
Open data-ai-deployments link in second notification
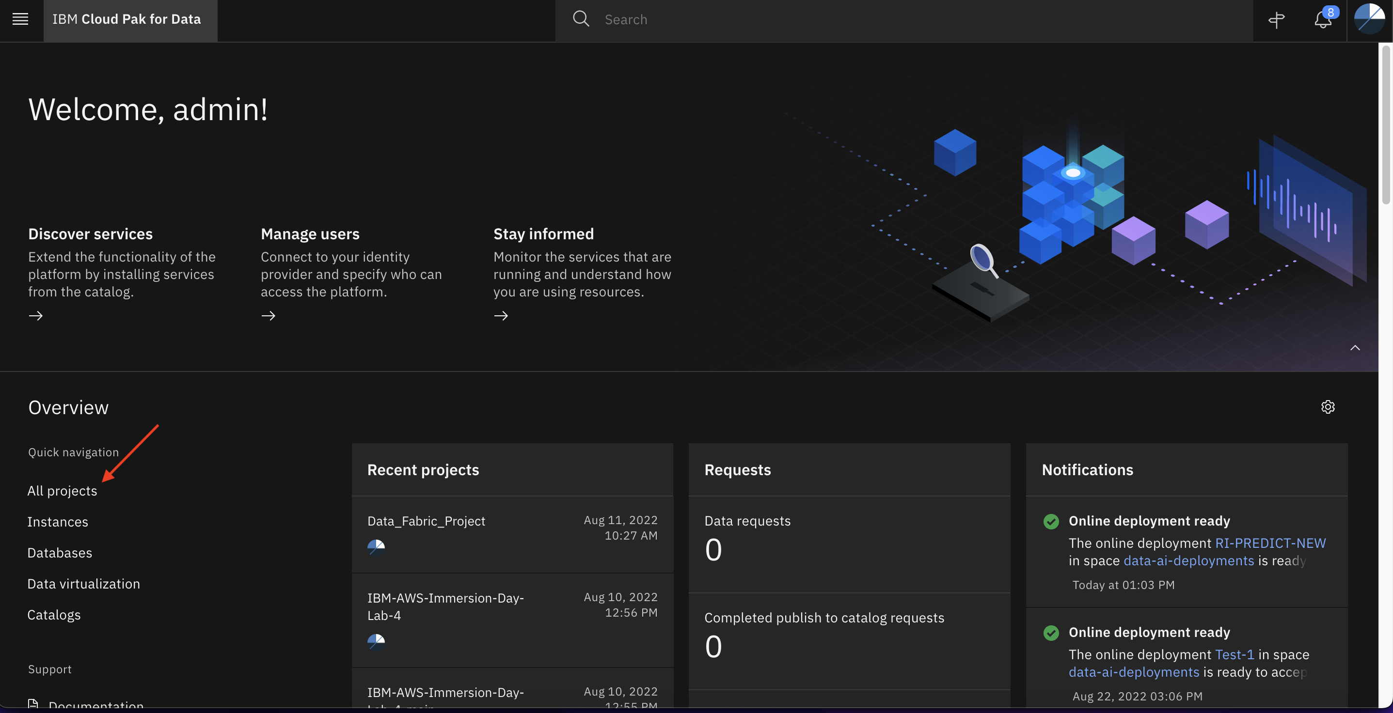pyautogui.click(x=1134, y=672)
